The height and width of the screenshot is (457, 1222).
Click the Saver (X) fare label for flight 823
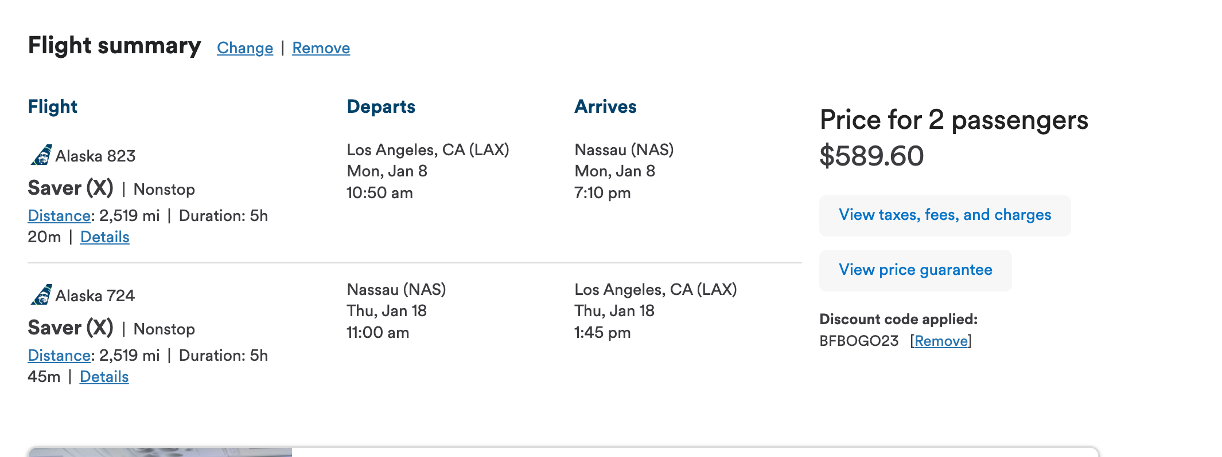[70, 188]
